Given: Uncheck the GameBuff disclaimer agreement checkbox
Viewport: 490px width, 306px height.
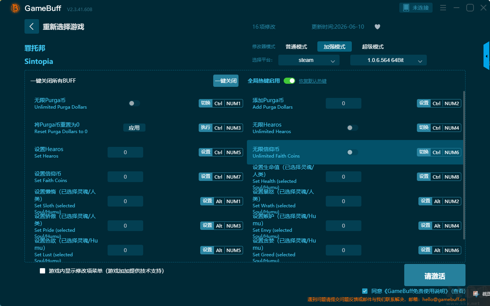Looking at the screenshot, I should click(365, 291).
